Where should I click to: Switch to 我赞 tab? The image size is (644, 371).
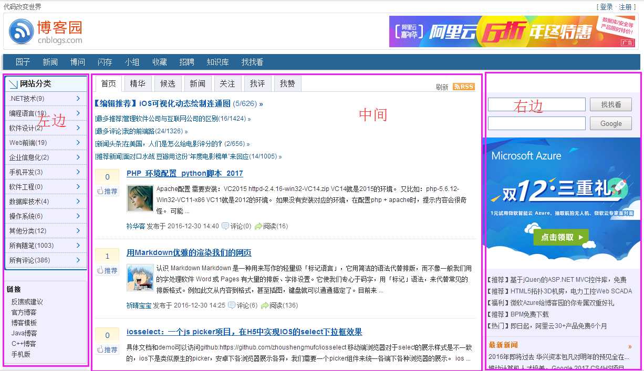[287, 84]
